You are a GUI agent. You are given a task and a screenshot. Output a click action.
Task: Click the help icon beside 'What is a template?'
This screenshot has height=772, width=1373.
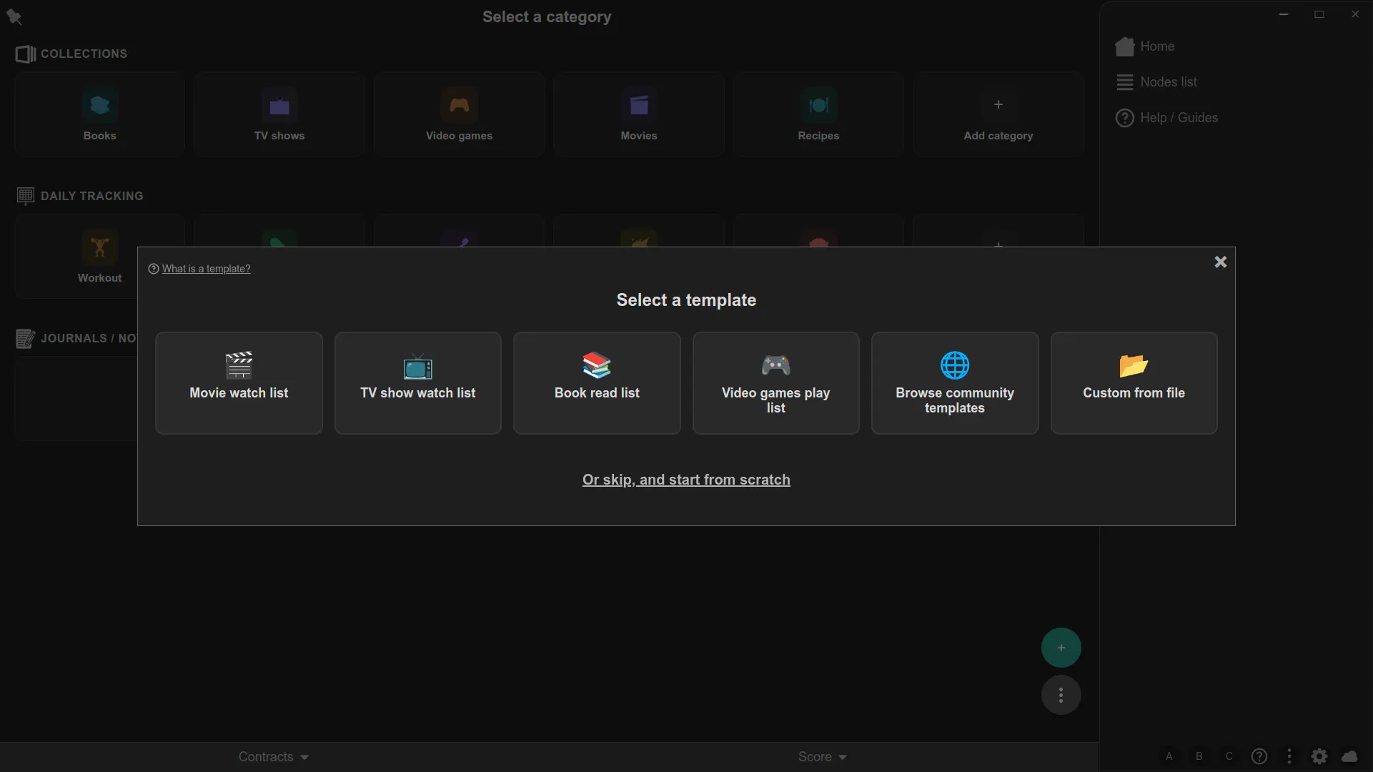[x=153, y=269]
